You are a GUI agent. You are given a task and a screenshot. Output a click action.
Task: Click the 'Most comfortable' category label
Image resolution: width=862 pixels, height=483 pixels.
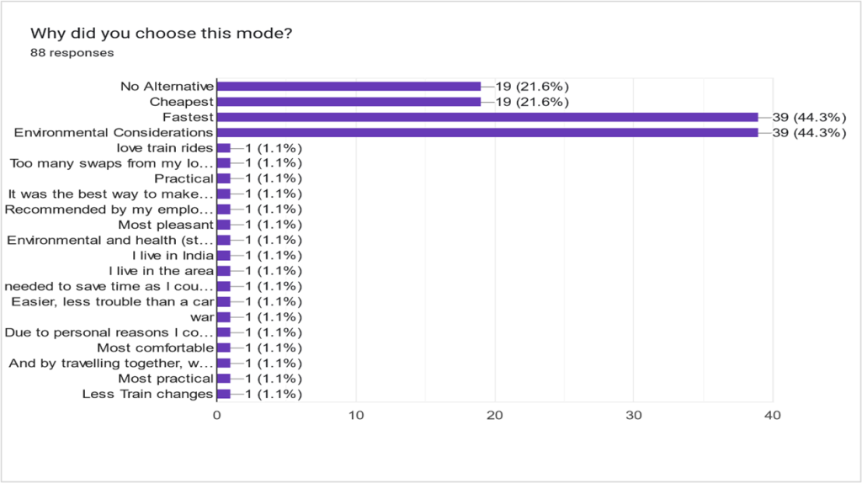[x=155, y=348]
